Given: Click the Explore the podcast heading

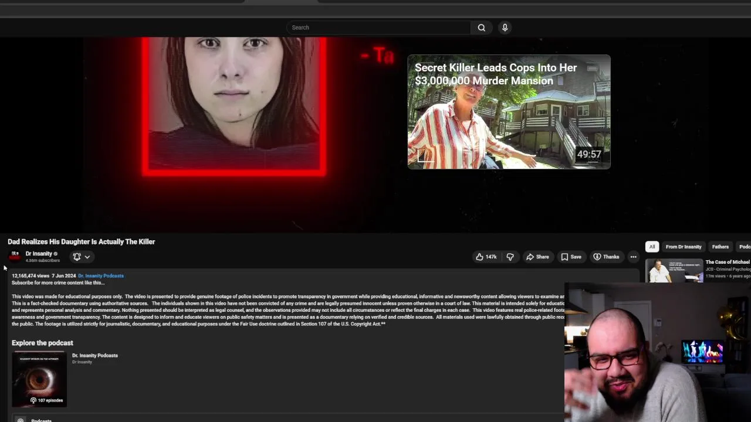Looking at the screenshot, I should point(42,343).
